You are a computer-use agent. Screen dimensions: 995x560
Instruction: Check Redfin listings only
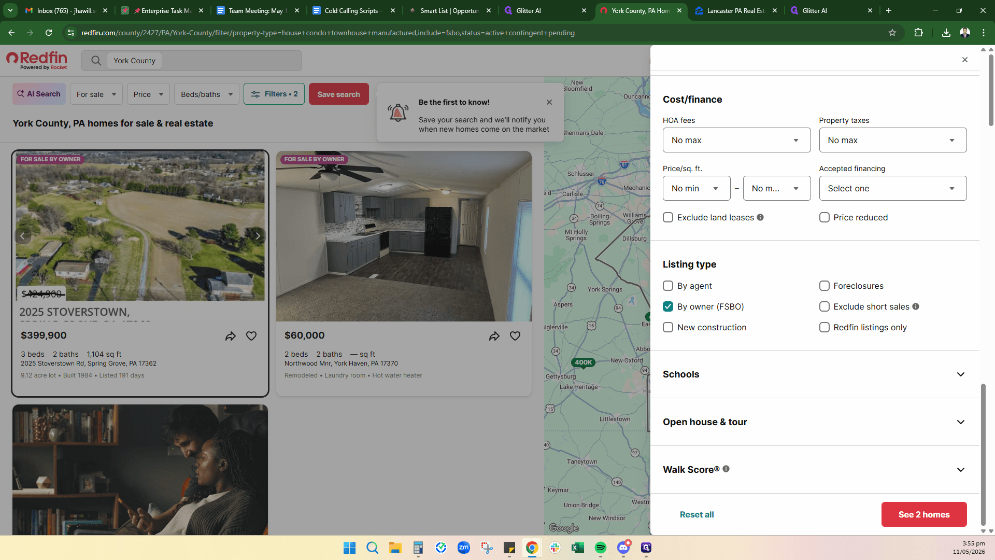(825, 327)
